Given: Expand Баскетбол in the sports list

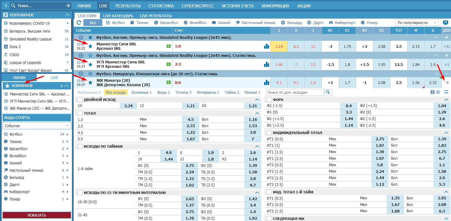Looking at the screenshot, I should tap(67, 149).
